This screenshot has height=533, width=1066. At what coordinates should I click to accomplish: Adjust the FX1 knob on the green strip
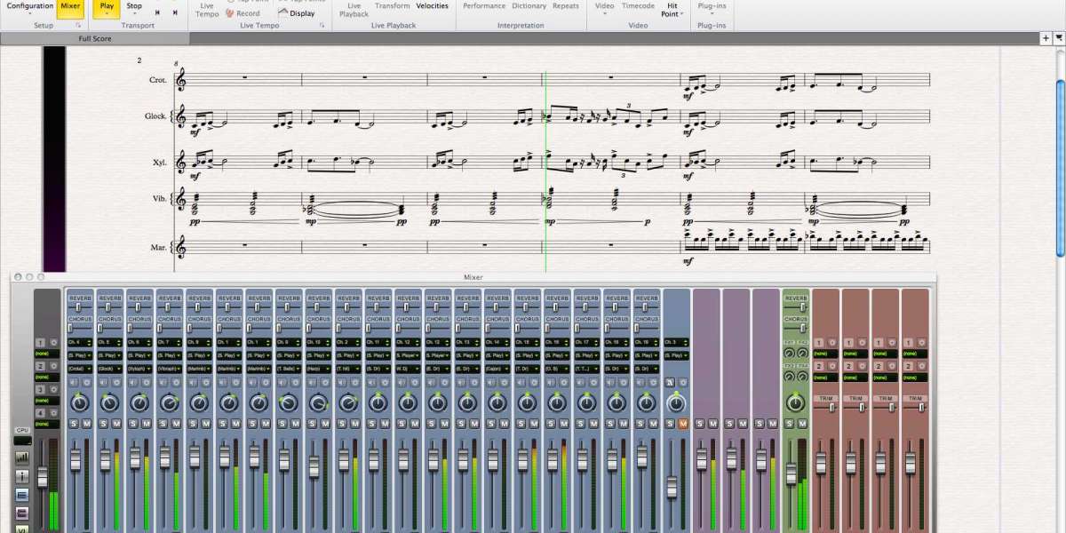(x=789, y=353)
